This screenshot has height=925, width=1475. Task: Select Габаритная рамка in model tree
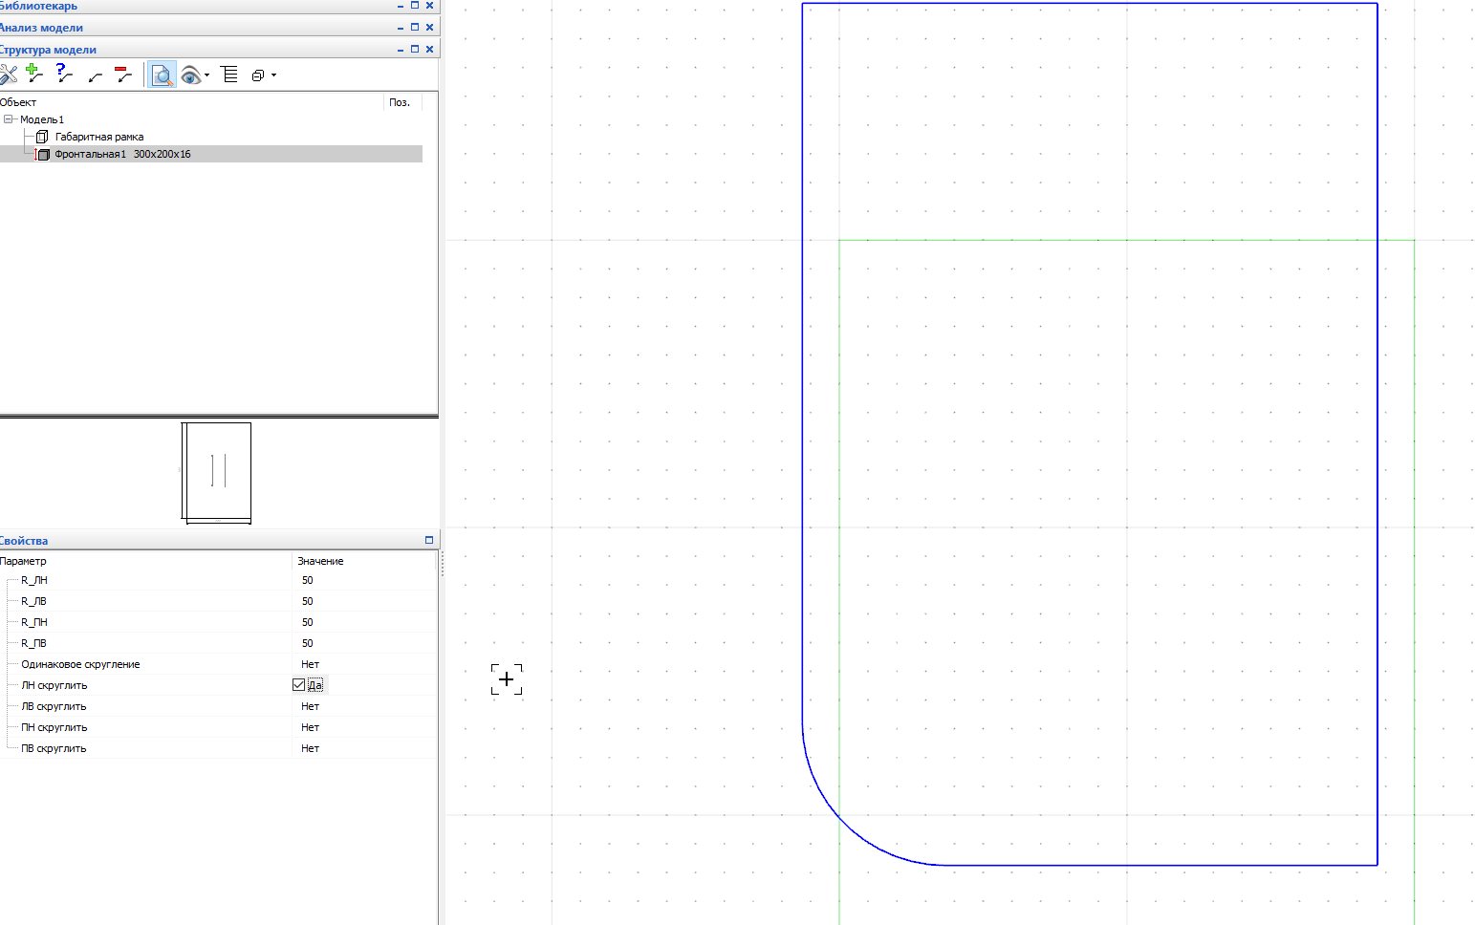[x=99, y=137]
